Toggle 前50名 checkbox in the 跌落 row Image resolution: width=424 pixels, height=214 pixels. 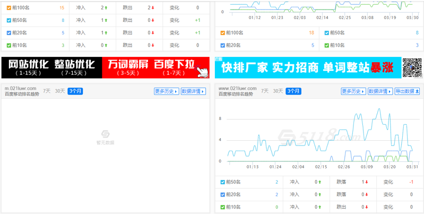[223, 182]
